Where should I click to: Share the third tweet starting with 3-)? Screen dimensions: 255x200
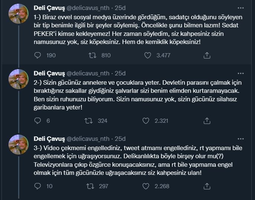(x=207, y=186)
